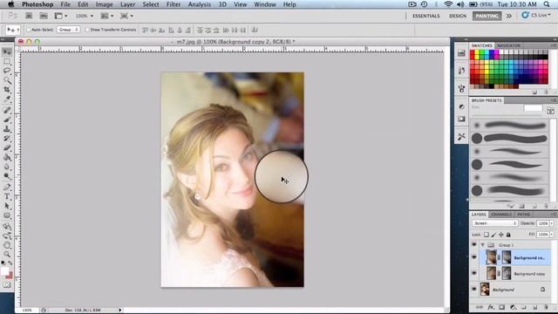This screenshot has height=314, width=558.
Task: Toggle lock transparent pixels
Action: 487,235
